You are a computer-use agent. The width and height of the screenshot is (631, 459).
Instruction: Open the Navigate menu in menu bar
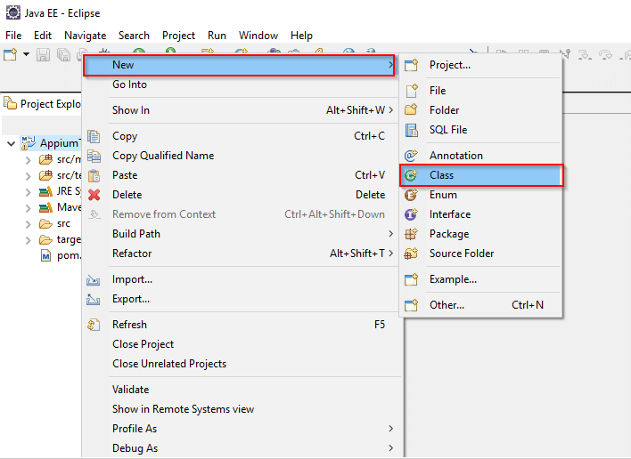[85, 36]
